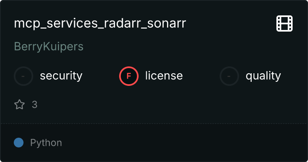Click empty card space right of stars
Image resolution: width=308 pixels, height=162 pixels.
[162, 105]
